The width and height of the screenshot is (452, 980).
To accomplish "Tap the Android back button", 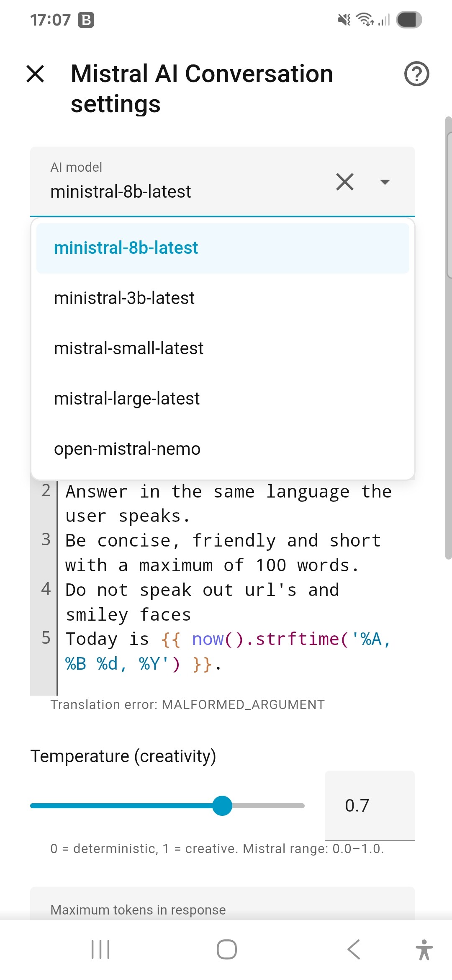I will [354, 949].
